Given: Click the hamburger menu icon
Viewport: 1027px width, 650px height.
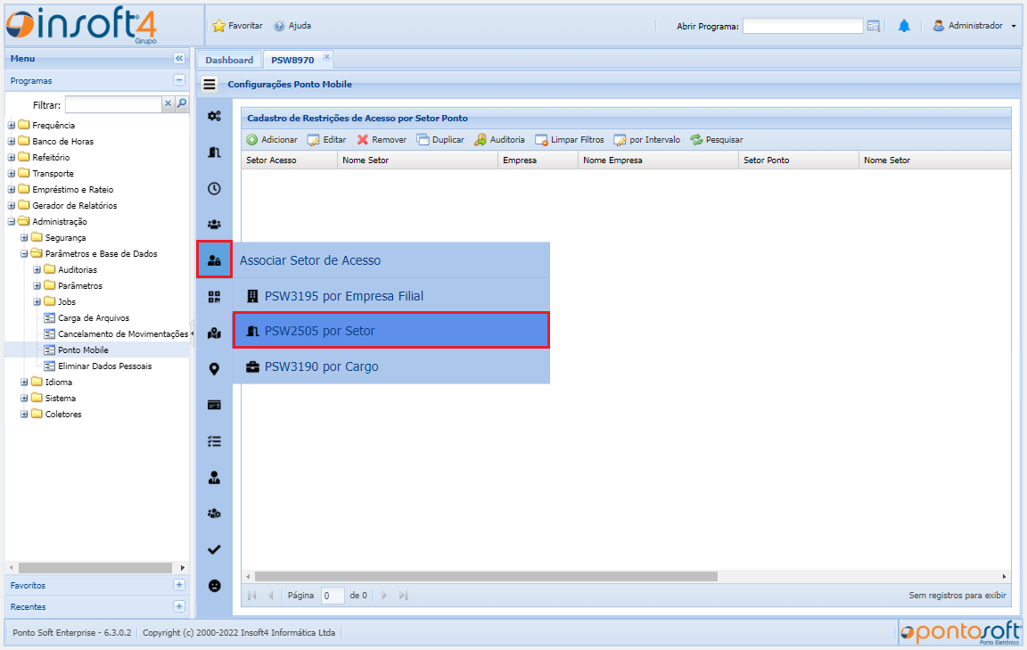Looking at the screenshot, I should (210, 85).
